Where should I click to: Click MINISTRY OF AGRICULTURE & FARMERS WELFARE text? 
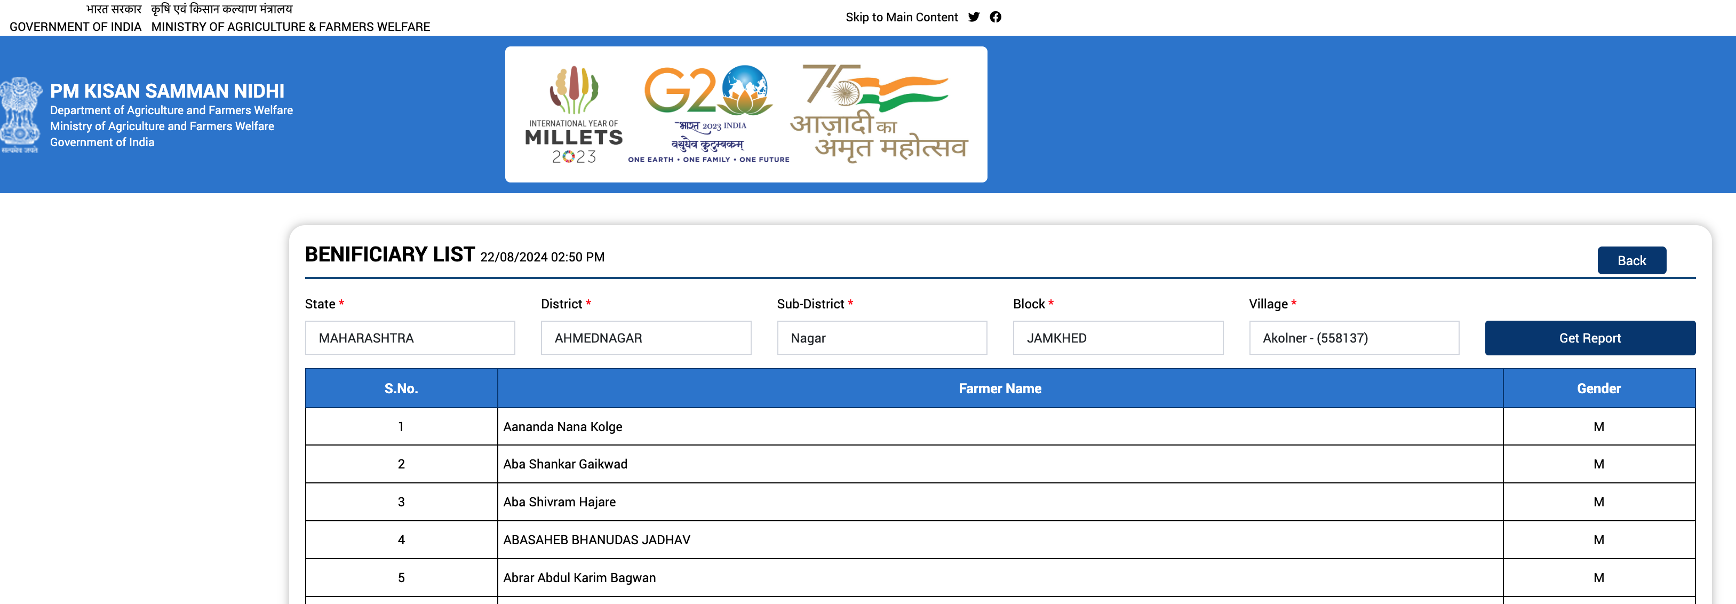pyautogui.click(x=290, y=27)
